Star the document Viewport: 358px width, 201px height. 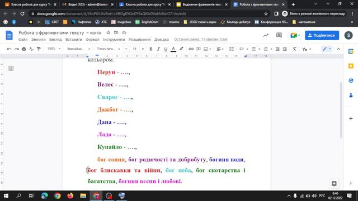pyautogui.click(x=108, y=32)
